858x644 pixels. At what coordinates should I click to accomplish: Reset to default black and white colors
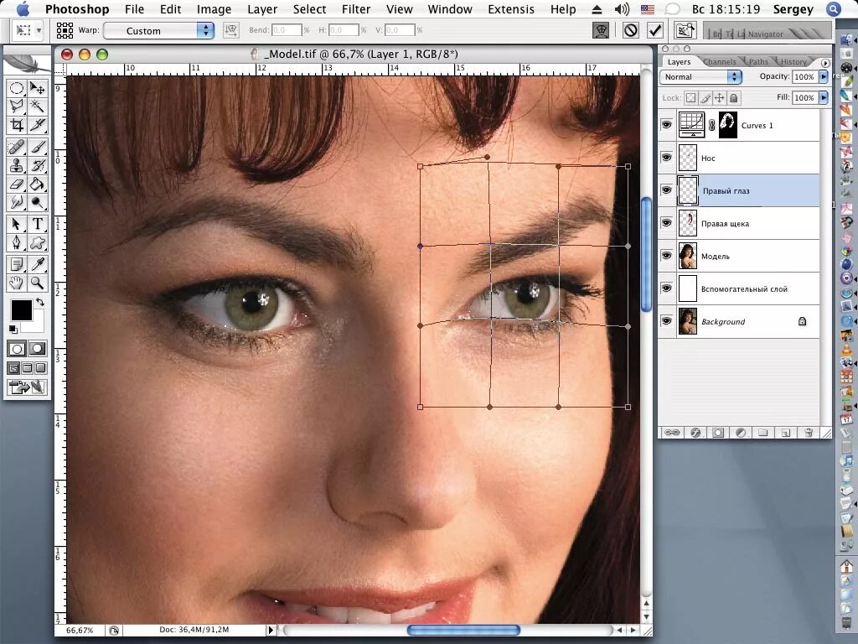coord(13,329)
